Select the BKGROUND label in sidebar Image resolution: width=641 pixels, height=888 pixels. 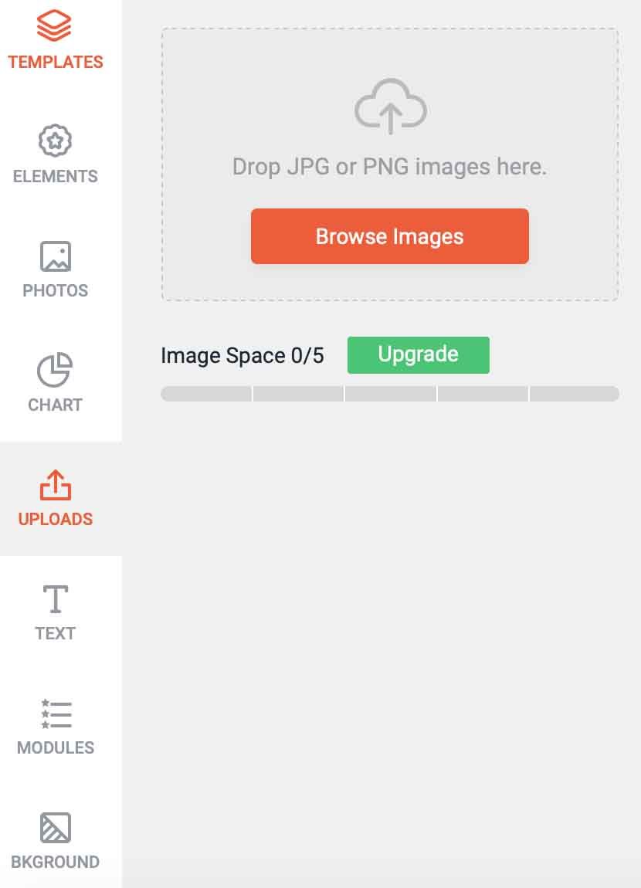point(56,862)
